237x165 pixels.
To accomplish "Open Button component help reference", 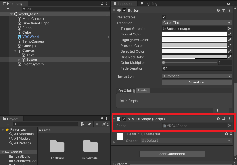I will (218, 10).
